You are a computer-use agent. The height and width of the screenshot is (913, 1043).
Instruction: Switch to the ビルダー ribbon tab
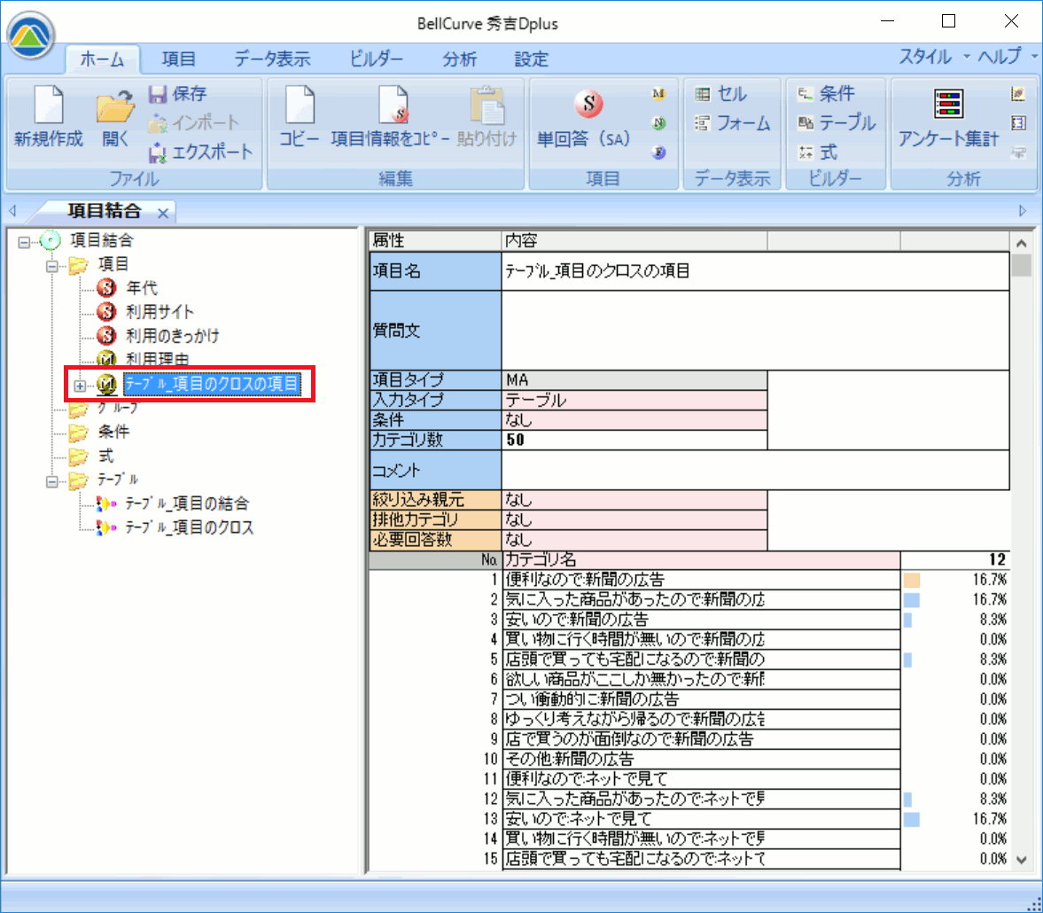(376, 59)
